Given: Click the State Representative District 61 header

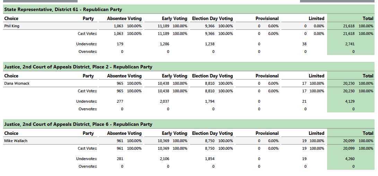Looking at the screenshot, I should point(189,10).
